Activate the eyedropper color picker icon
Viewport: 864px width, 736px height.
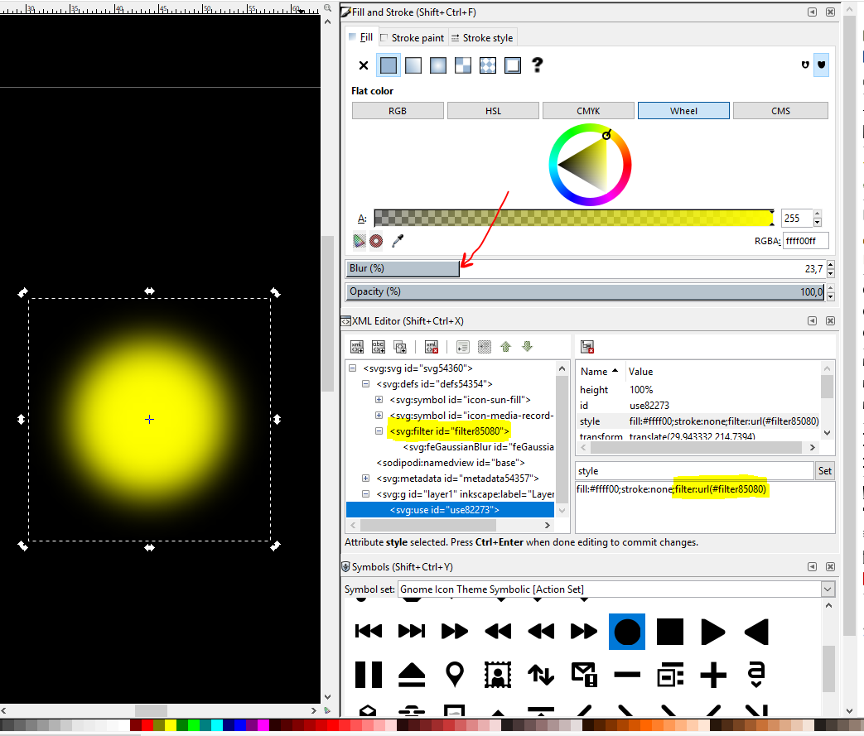coord(398,241)
